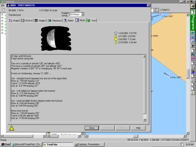Launch Word from the Office shortcut bar

[193, 33]
